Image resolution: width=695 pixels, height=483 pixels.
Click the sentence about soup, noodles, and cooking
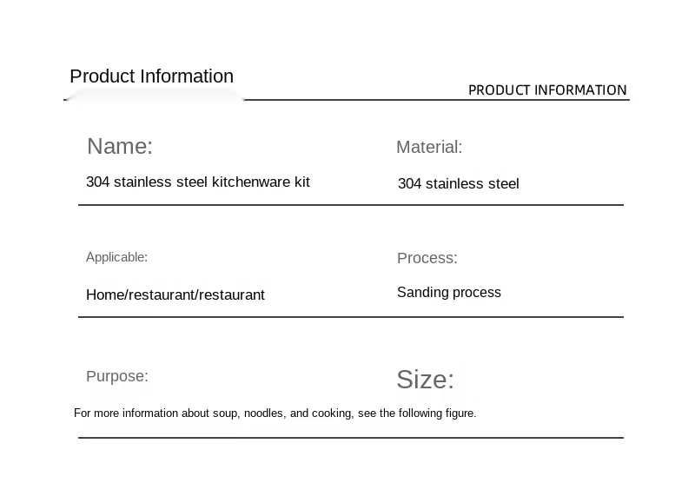(275, 413)
